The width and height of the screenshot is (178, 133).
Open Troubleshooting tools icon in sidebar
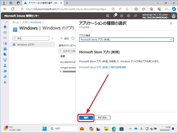pos(5,82)
